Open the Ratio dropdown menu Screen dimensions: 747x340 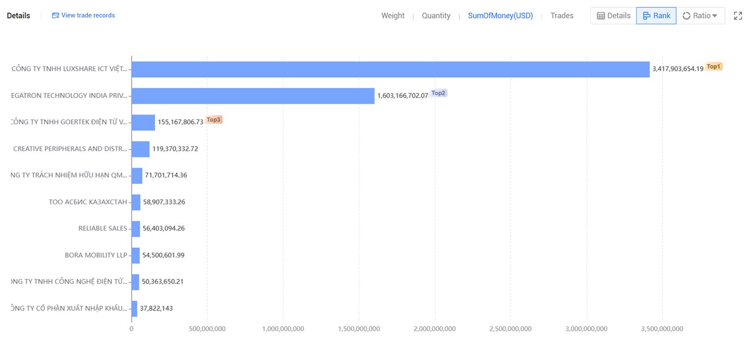700,16
